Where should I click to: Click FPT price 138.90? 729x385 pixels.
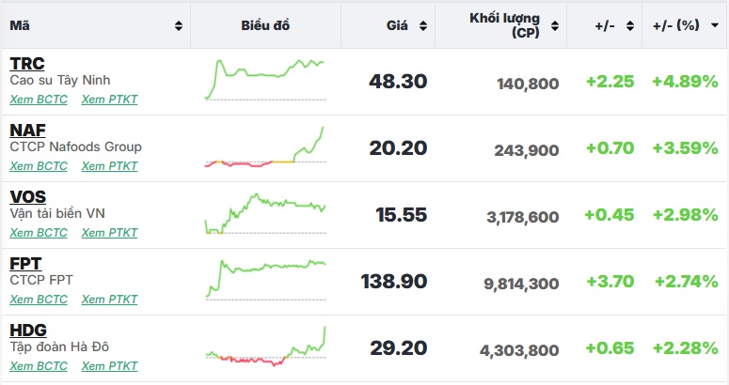(394, 281)
